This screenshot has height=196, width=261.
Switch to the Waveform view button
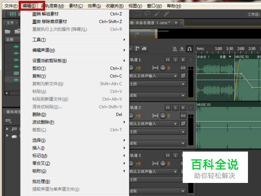pos(13,14)
